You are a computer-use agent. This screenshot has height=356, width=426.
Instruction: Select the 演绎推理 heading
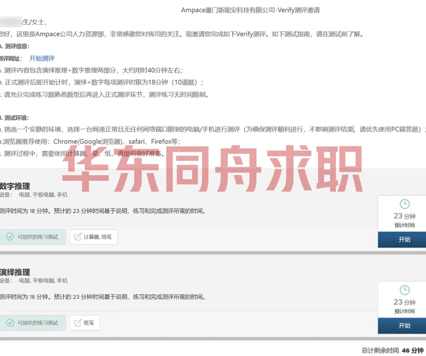(x=15, y=273)
